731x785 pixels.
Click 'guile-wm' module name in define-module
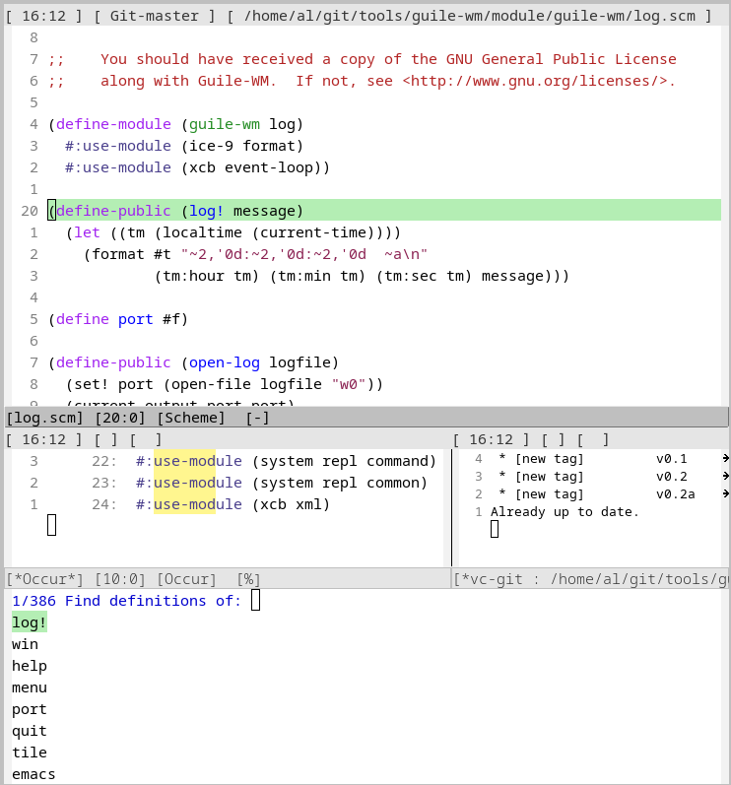pyautogui.click(x=225, y=124)
